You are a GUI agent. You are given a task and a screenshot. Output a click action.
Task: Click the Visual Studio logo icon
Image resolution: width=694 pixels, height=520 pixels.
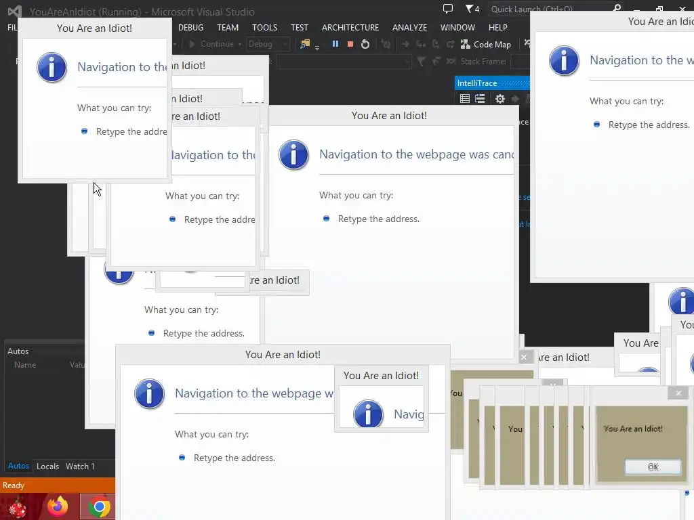click(x=15, y=12)
